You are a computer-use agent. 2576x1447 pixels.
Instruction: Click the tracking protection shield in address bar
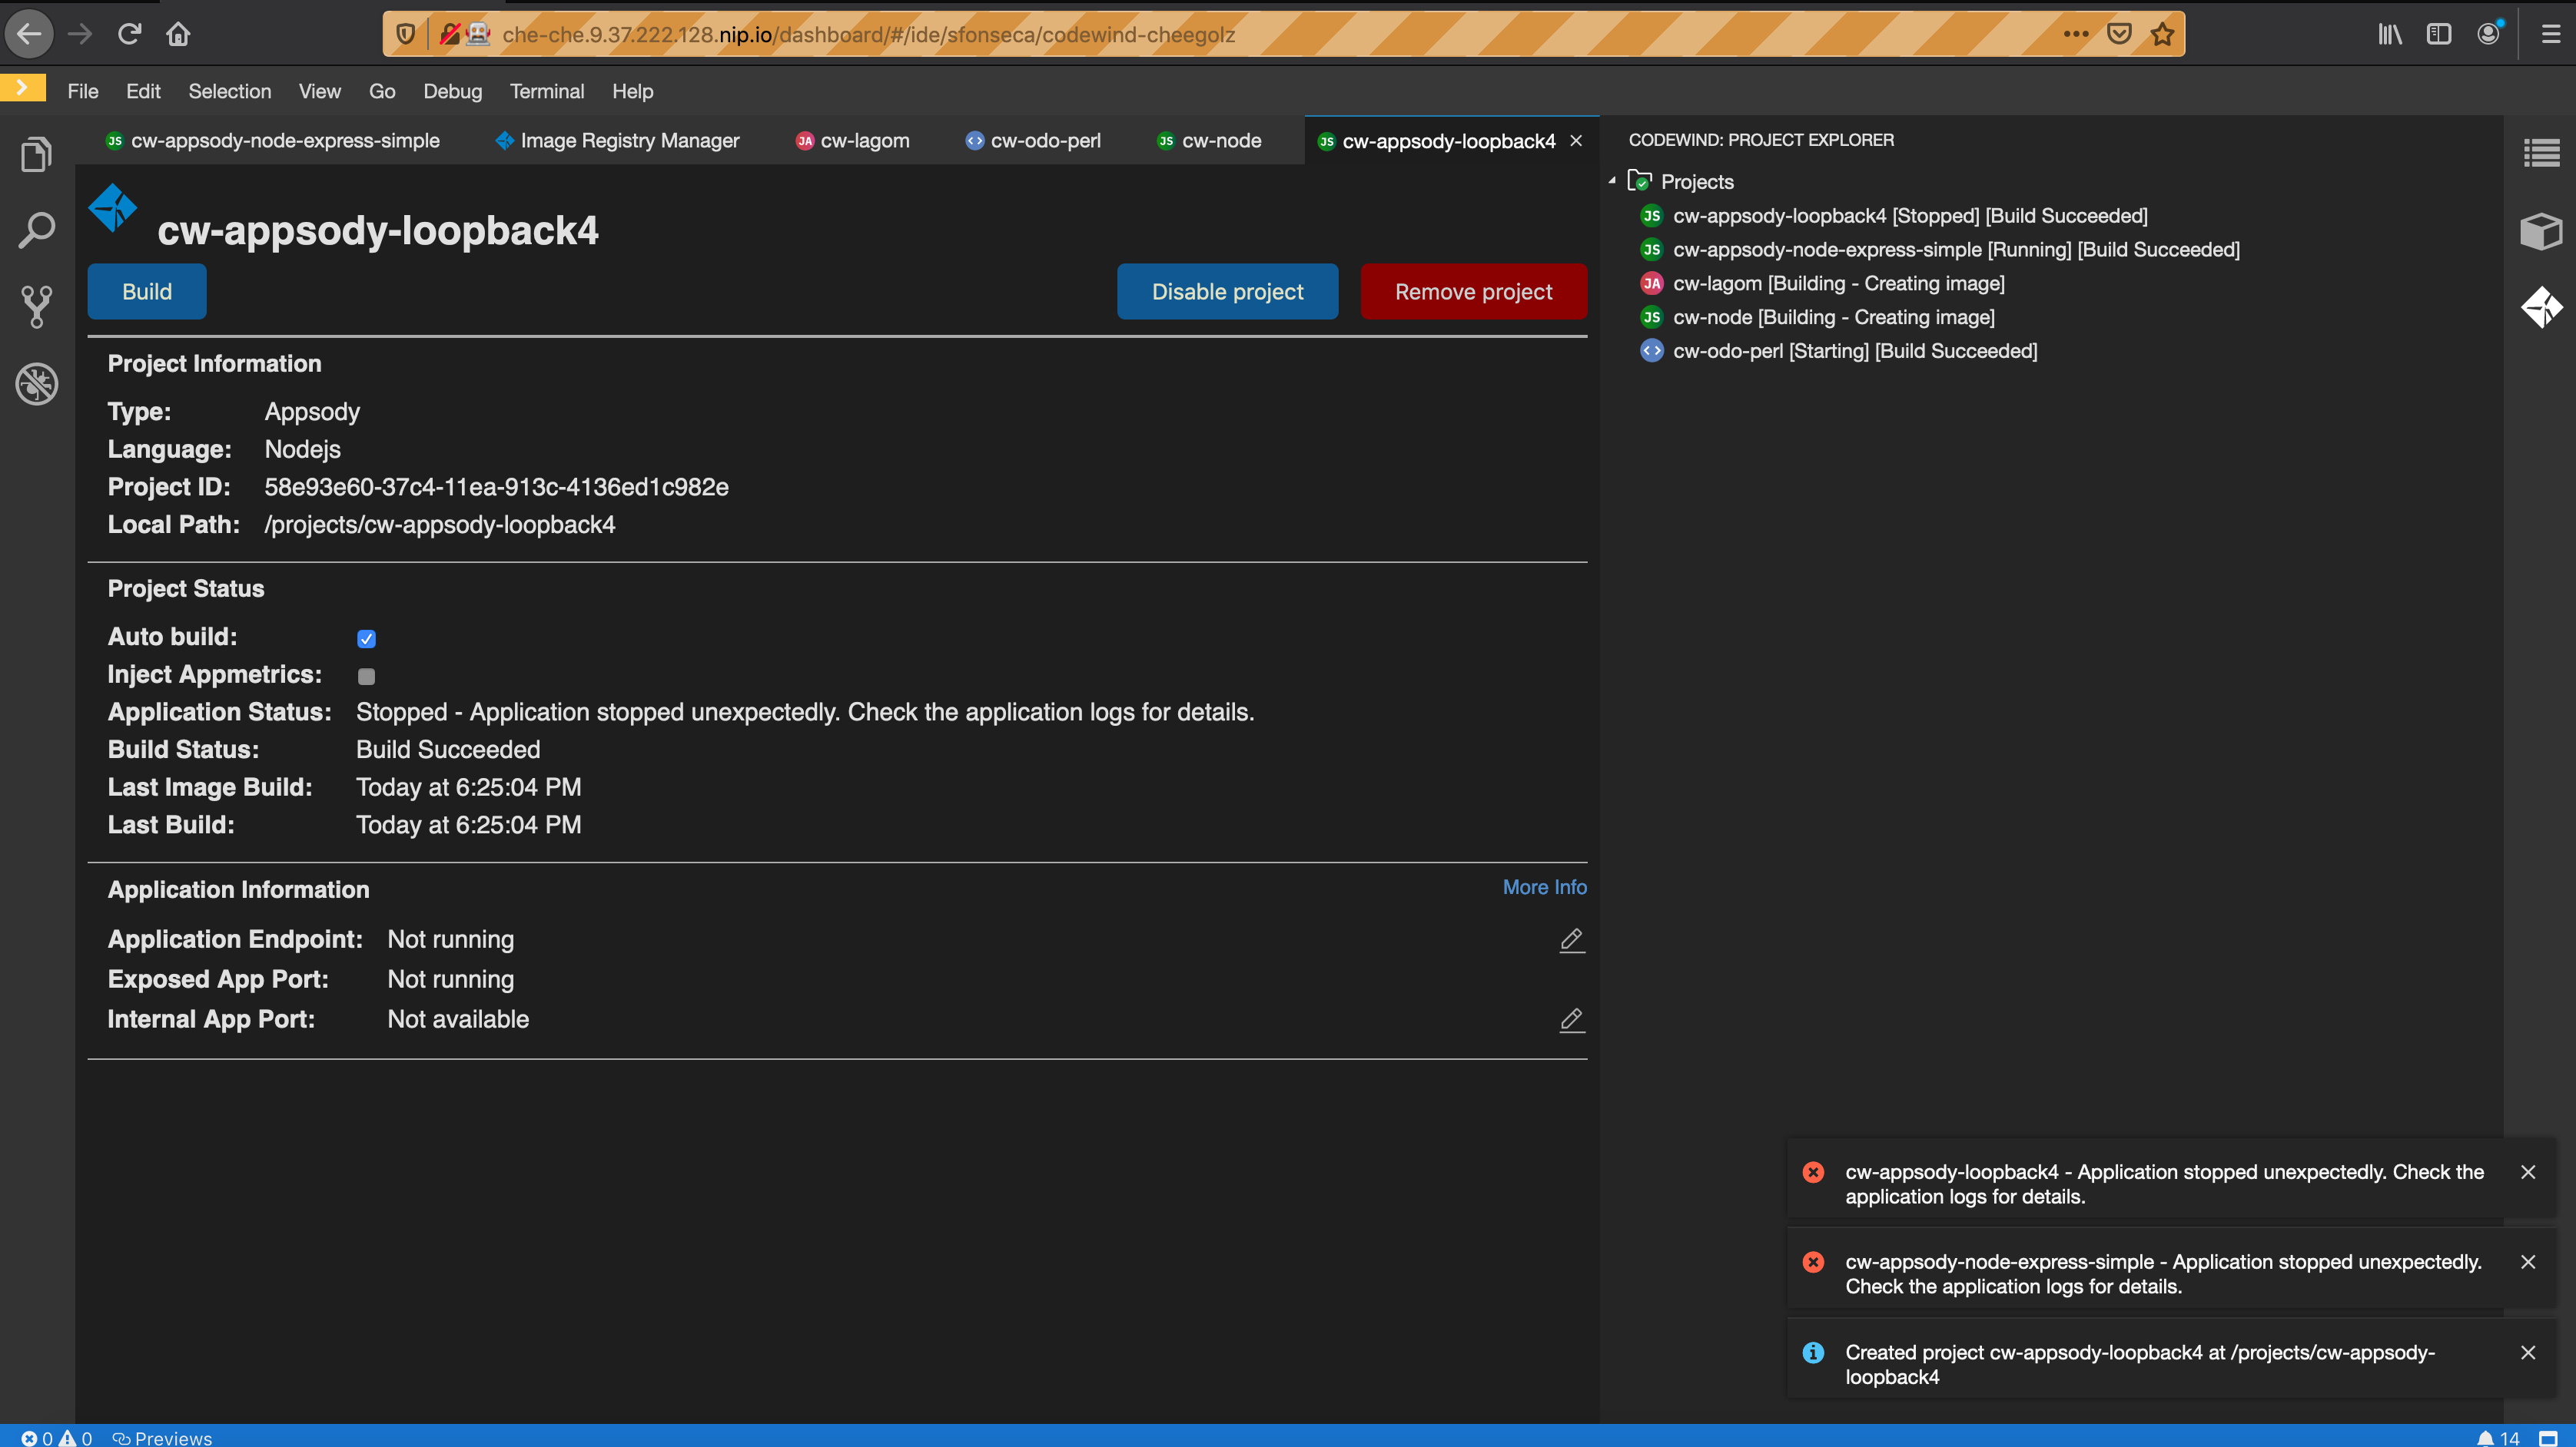404,33
